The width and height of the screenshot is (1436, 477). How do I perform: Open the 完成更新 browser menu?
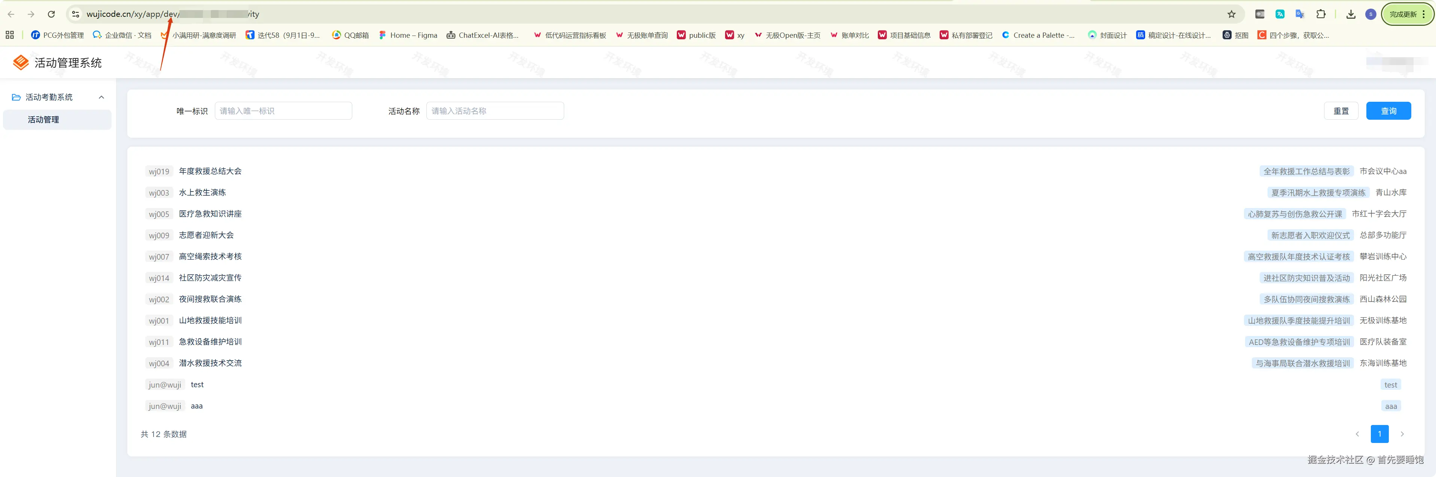click(x=1407, y=15)
